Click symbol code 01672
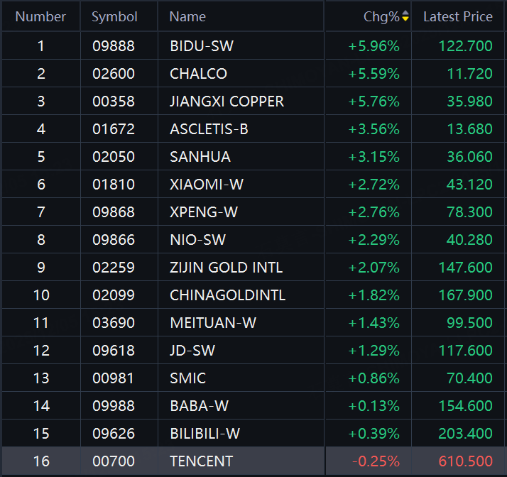Image resolution: width=507 pixels, height=477 pixels. coord(114,129)
